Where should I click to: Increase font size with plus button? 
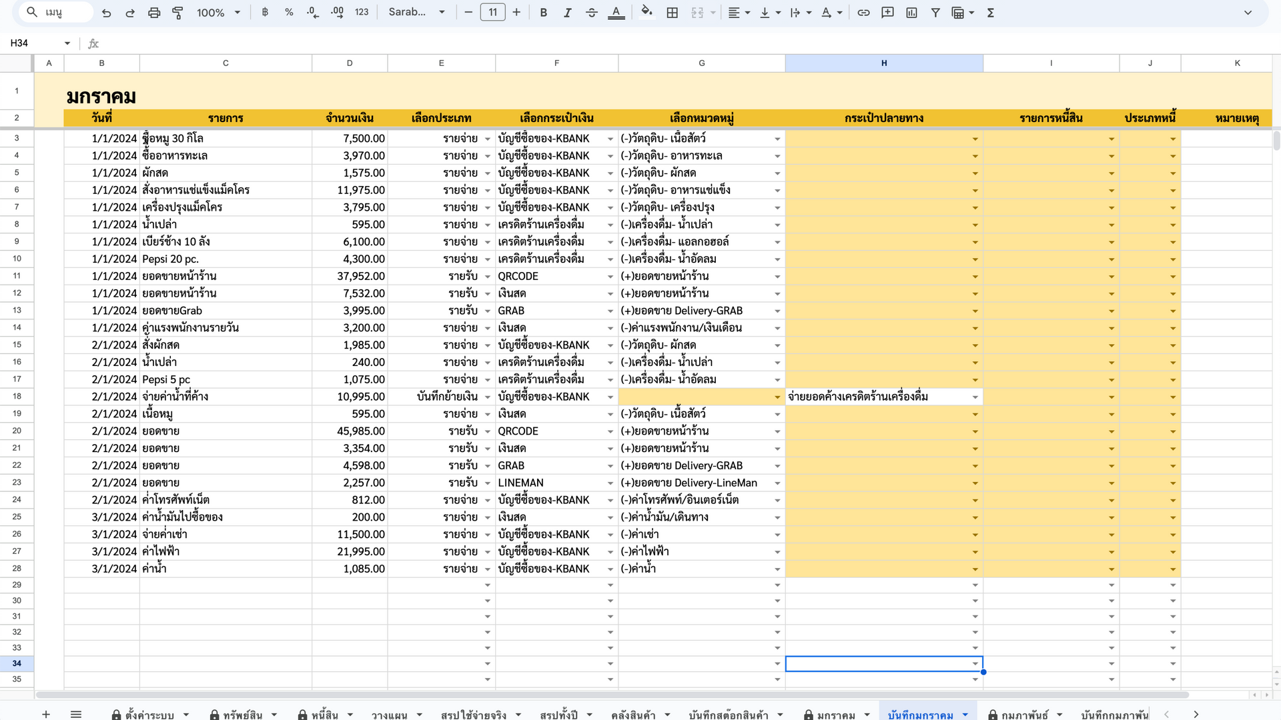[x=516, y=13]
